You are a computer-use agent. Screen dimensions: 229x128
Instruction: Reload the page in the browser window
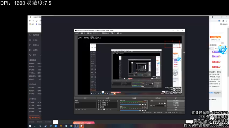point(37,21)
